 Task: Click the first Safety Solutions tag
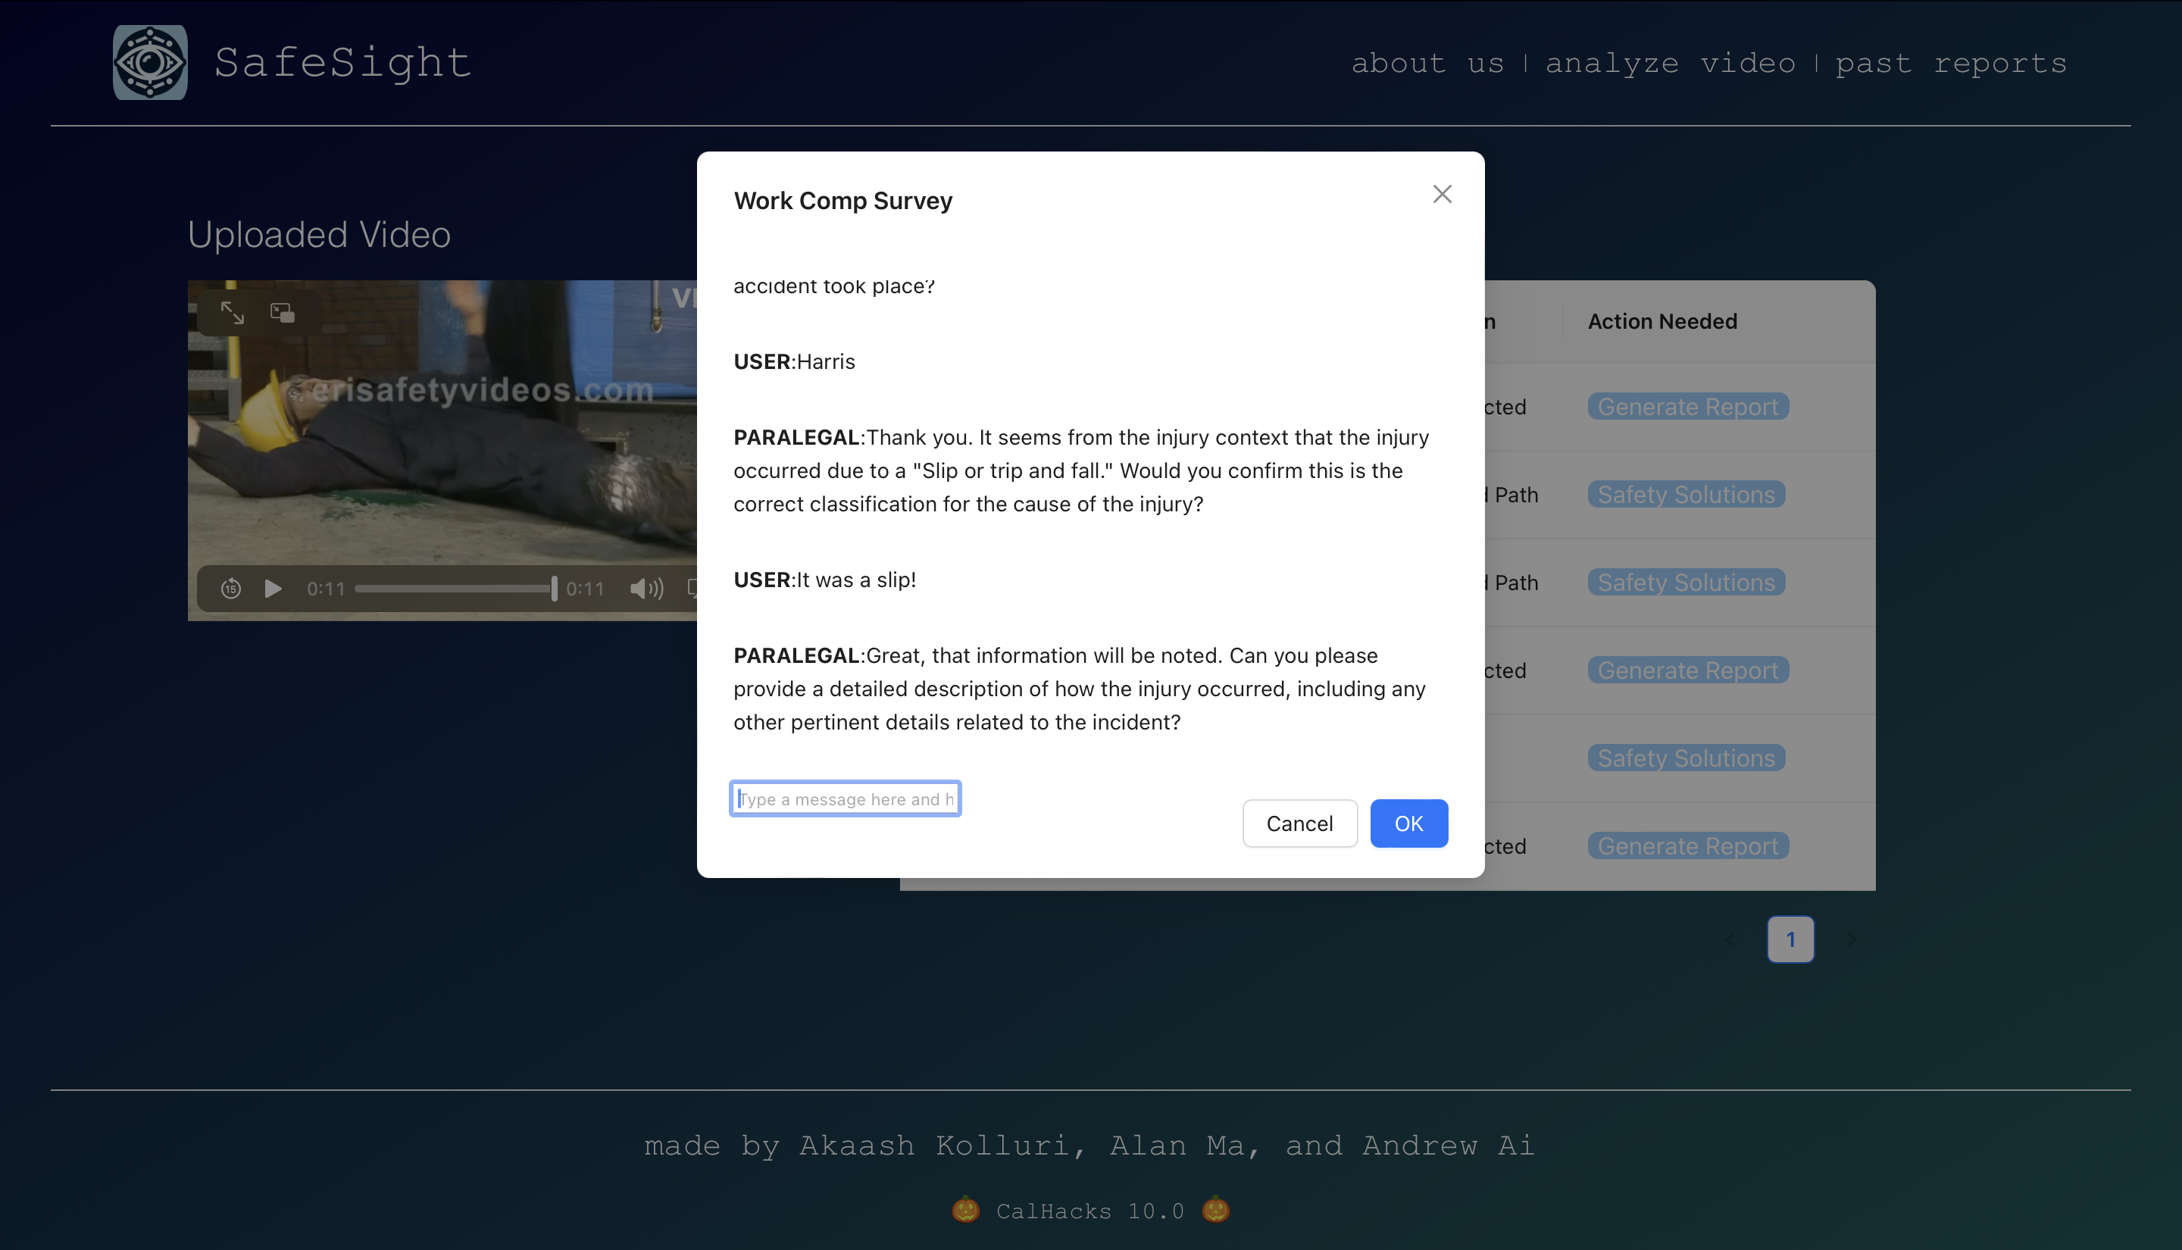click(1685, 495)
